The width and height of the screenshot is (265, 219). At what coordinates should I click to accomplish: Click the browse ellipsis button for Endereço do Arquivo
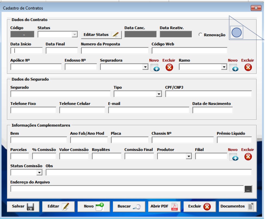(x=248, y=189)
